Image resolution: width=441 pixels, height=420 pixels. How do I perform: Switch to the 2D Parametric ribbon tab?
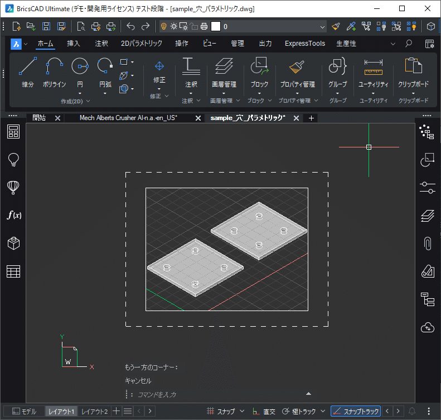(142, 44)
